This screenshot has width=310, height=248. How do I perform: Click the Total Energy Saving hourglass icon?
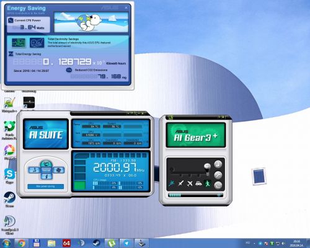click(x=11, y=54)
